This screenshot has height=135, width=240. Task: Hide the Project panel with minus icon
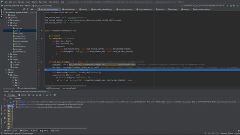pos(35,9)
